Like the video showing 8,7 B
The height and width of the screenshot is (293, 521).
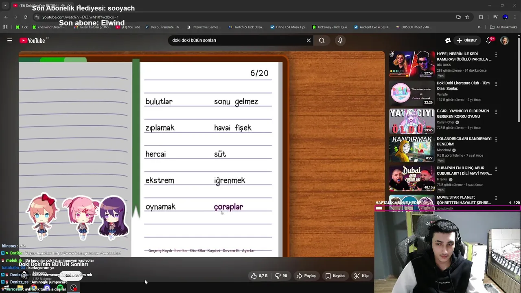point(259,276)
